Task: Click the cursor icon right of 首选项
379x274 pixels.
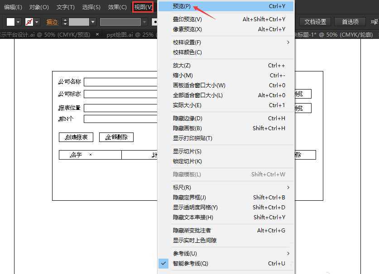Action: pyautogui.click(x=374, y=22)
